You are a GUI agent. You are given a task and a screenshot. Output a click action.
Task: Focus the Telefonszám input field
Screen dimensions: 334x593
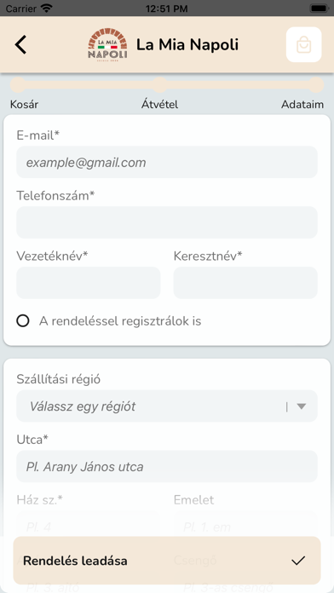[x=167, y=222]
